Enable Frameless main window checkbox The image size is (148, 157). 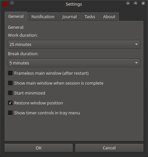pyautogui.click(x=10, y=73)
